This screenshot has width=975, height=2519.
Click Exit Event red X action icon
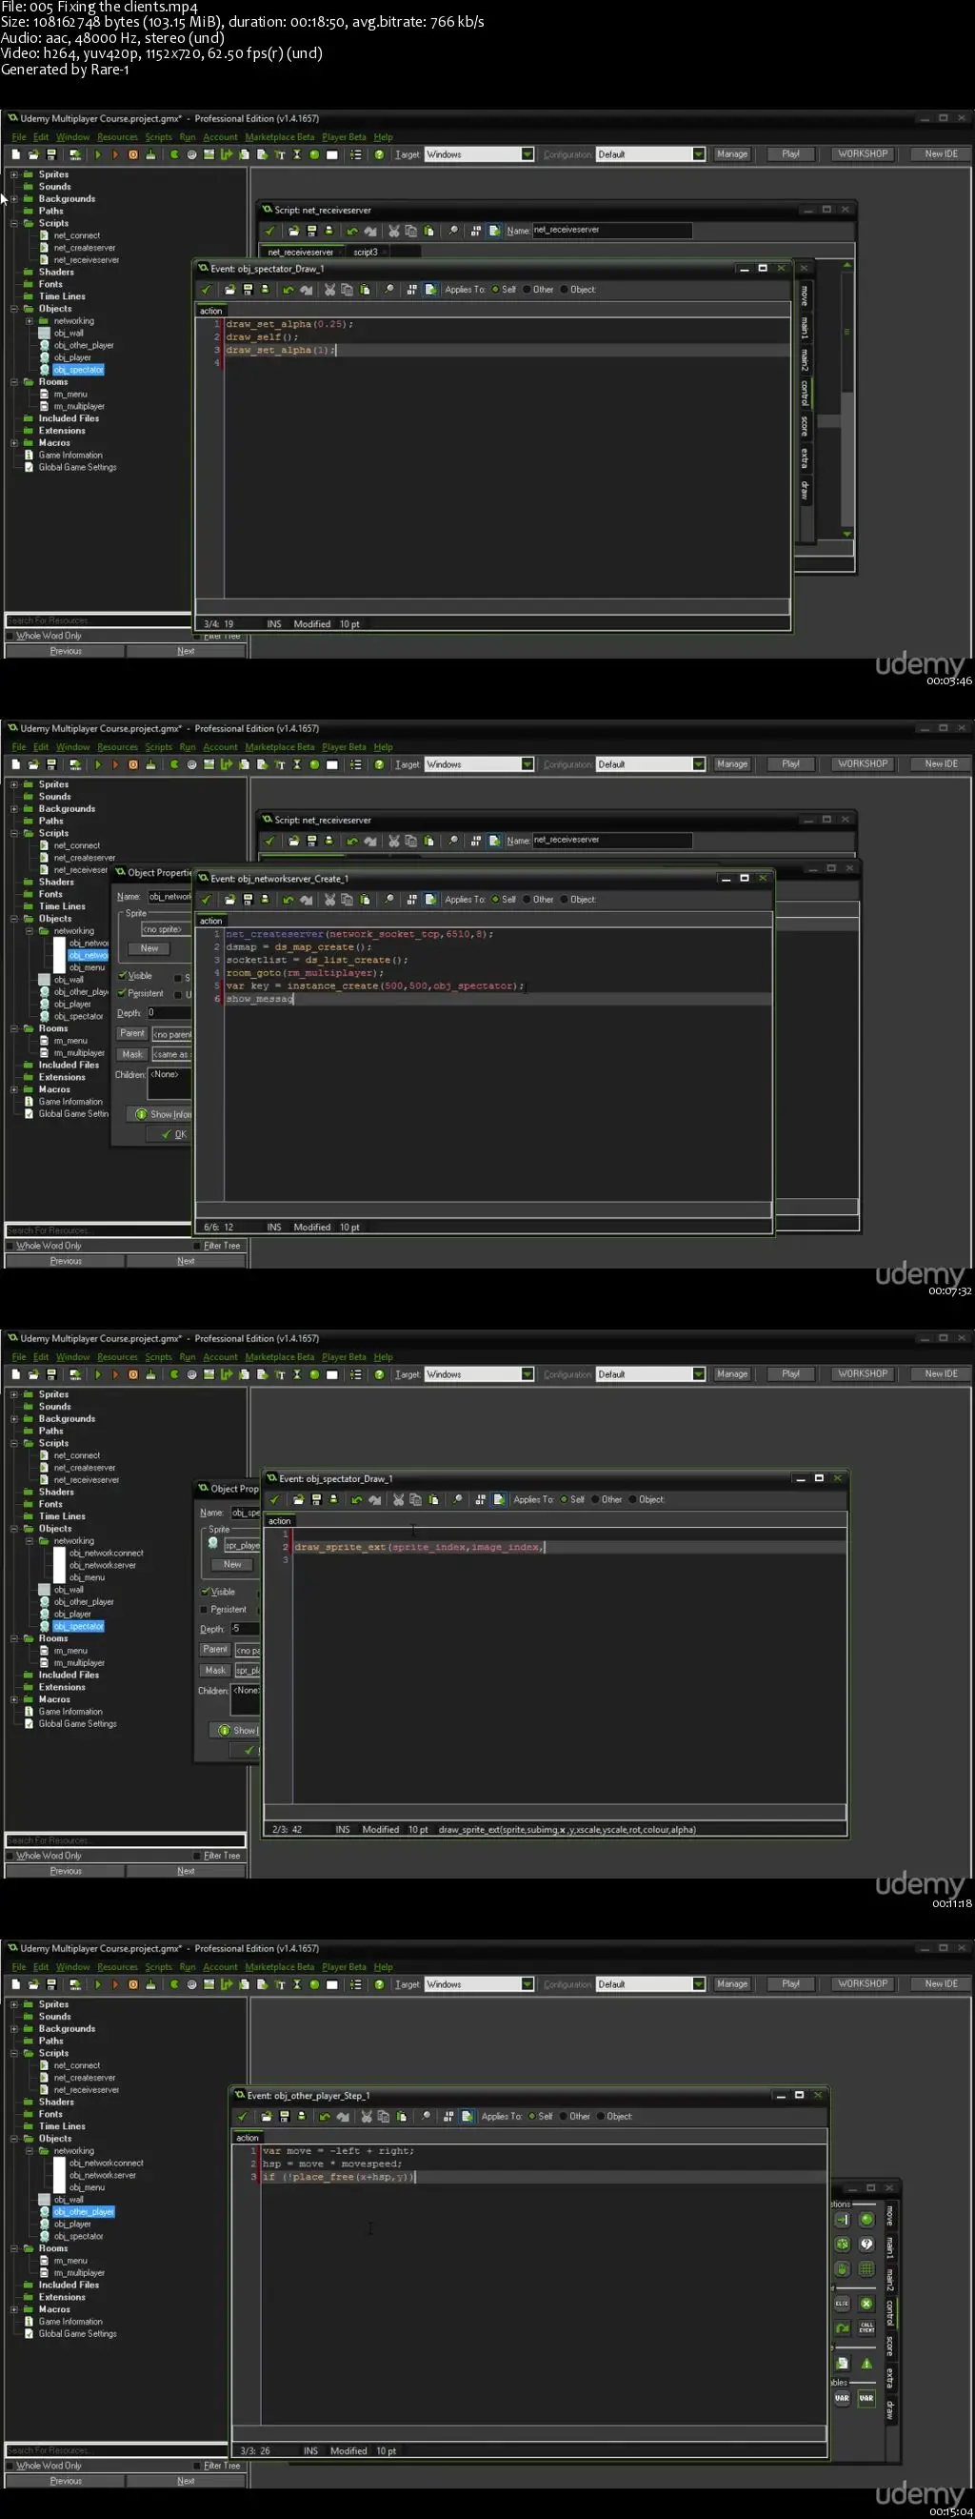[866, 2304]
